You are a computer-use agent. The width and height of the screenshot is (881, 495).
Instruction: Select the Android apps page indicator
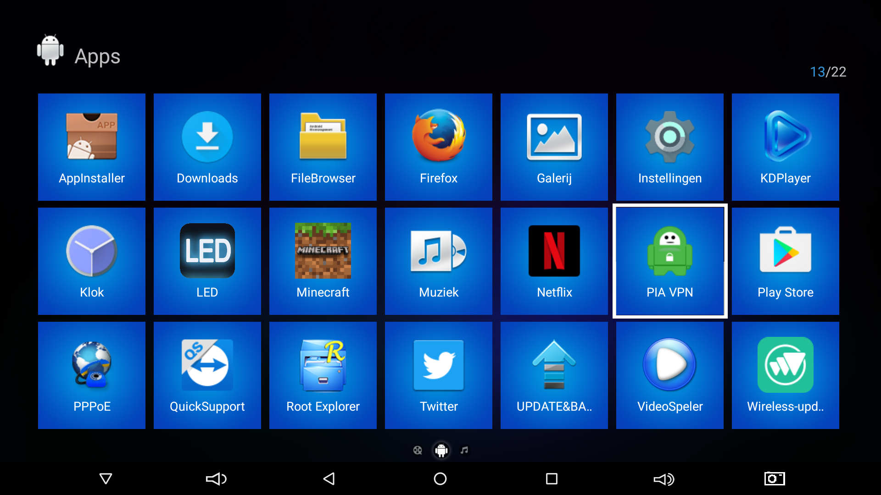point(441,451)
